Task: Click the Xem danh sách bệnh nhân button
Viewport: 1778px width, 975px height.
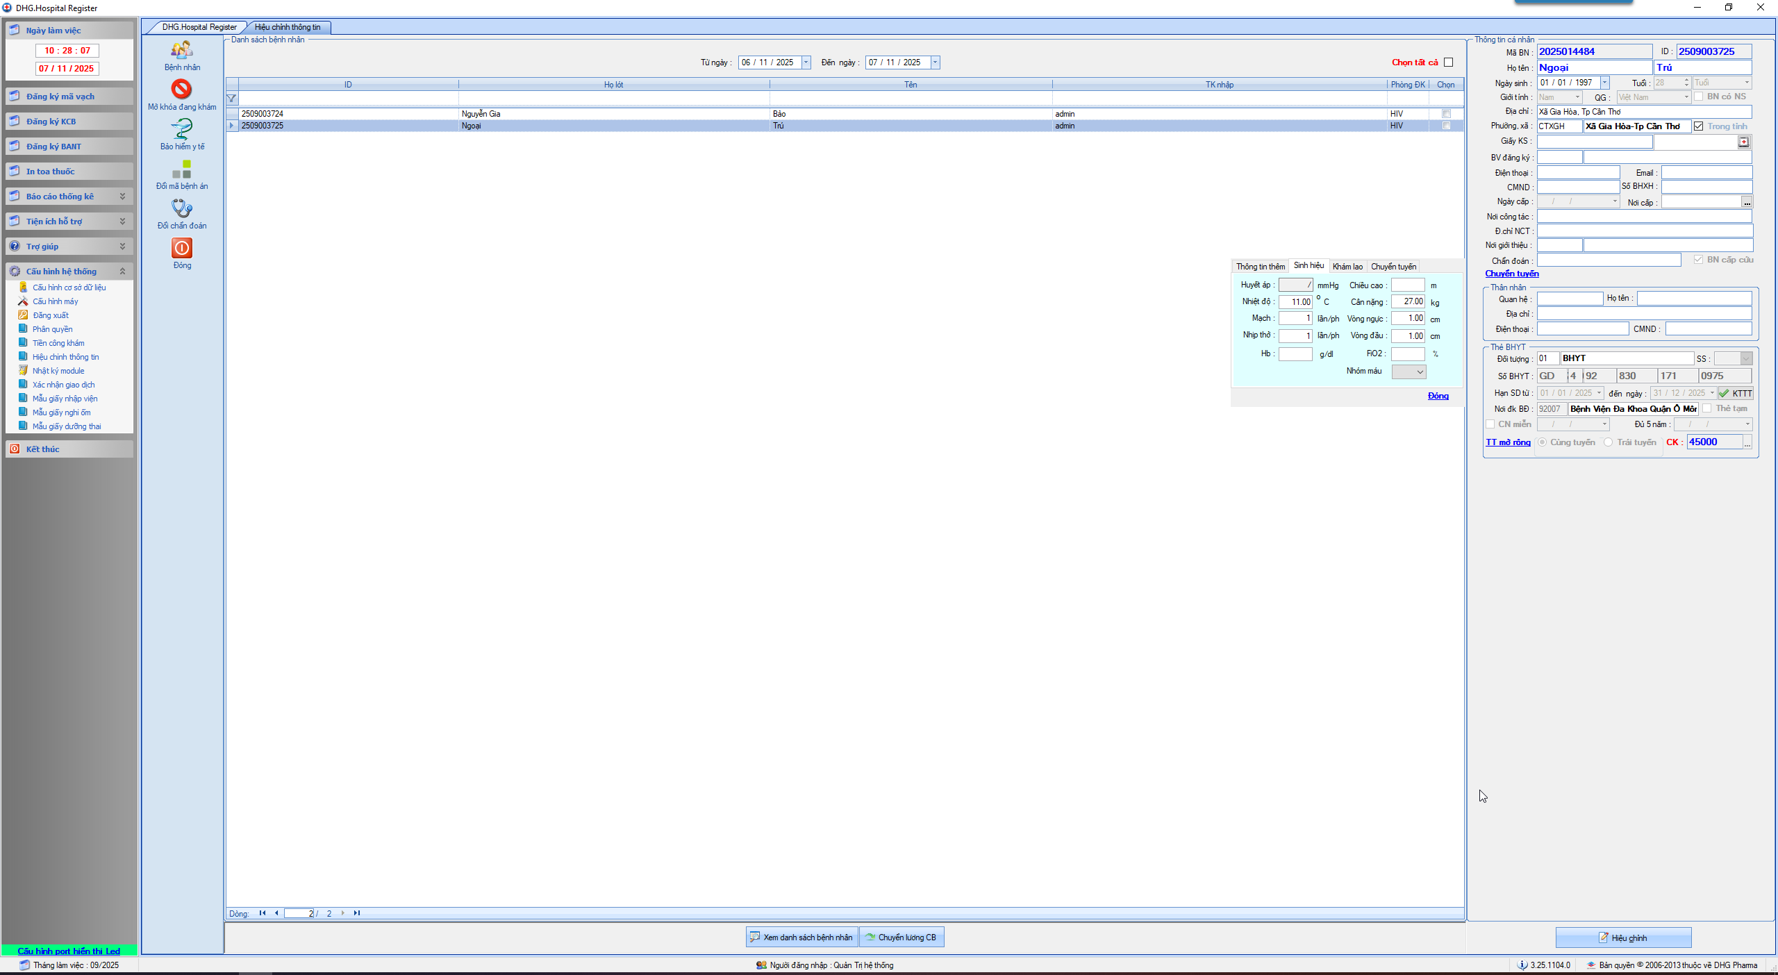Action: pyautogui.click(x=801, y=937)
